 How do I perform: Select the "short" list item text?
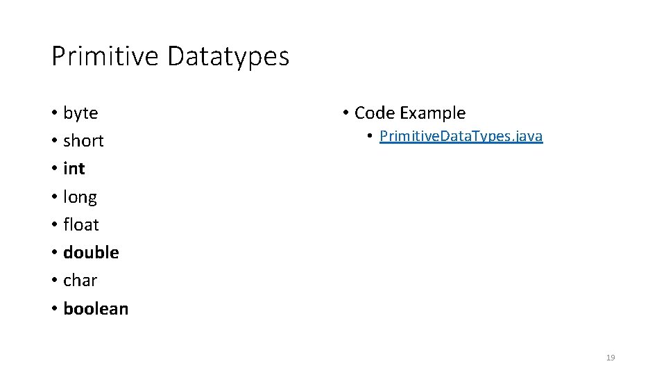[83, 141]
